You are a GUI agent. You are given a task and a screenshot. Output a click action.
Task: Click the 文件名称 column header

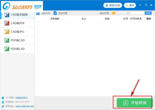[55, 19]
